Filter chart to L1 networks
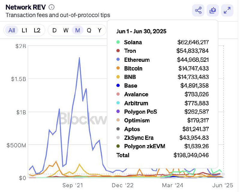This screenshot has width=240, height=192. pos(25,30)
